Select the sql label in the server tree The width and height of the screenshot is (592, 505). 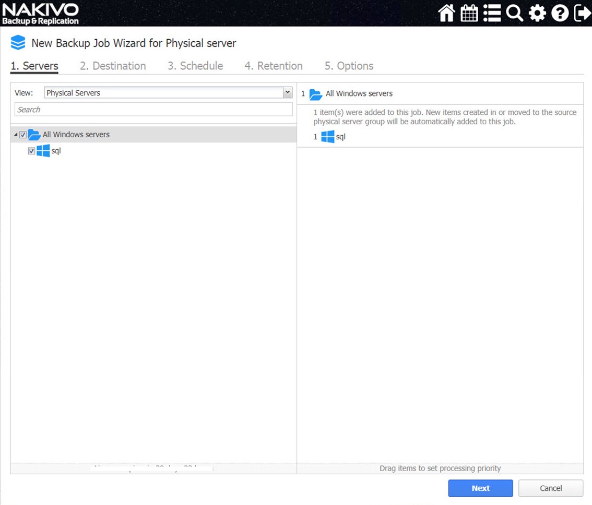tap(56, 151)
